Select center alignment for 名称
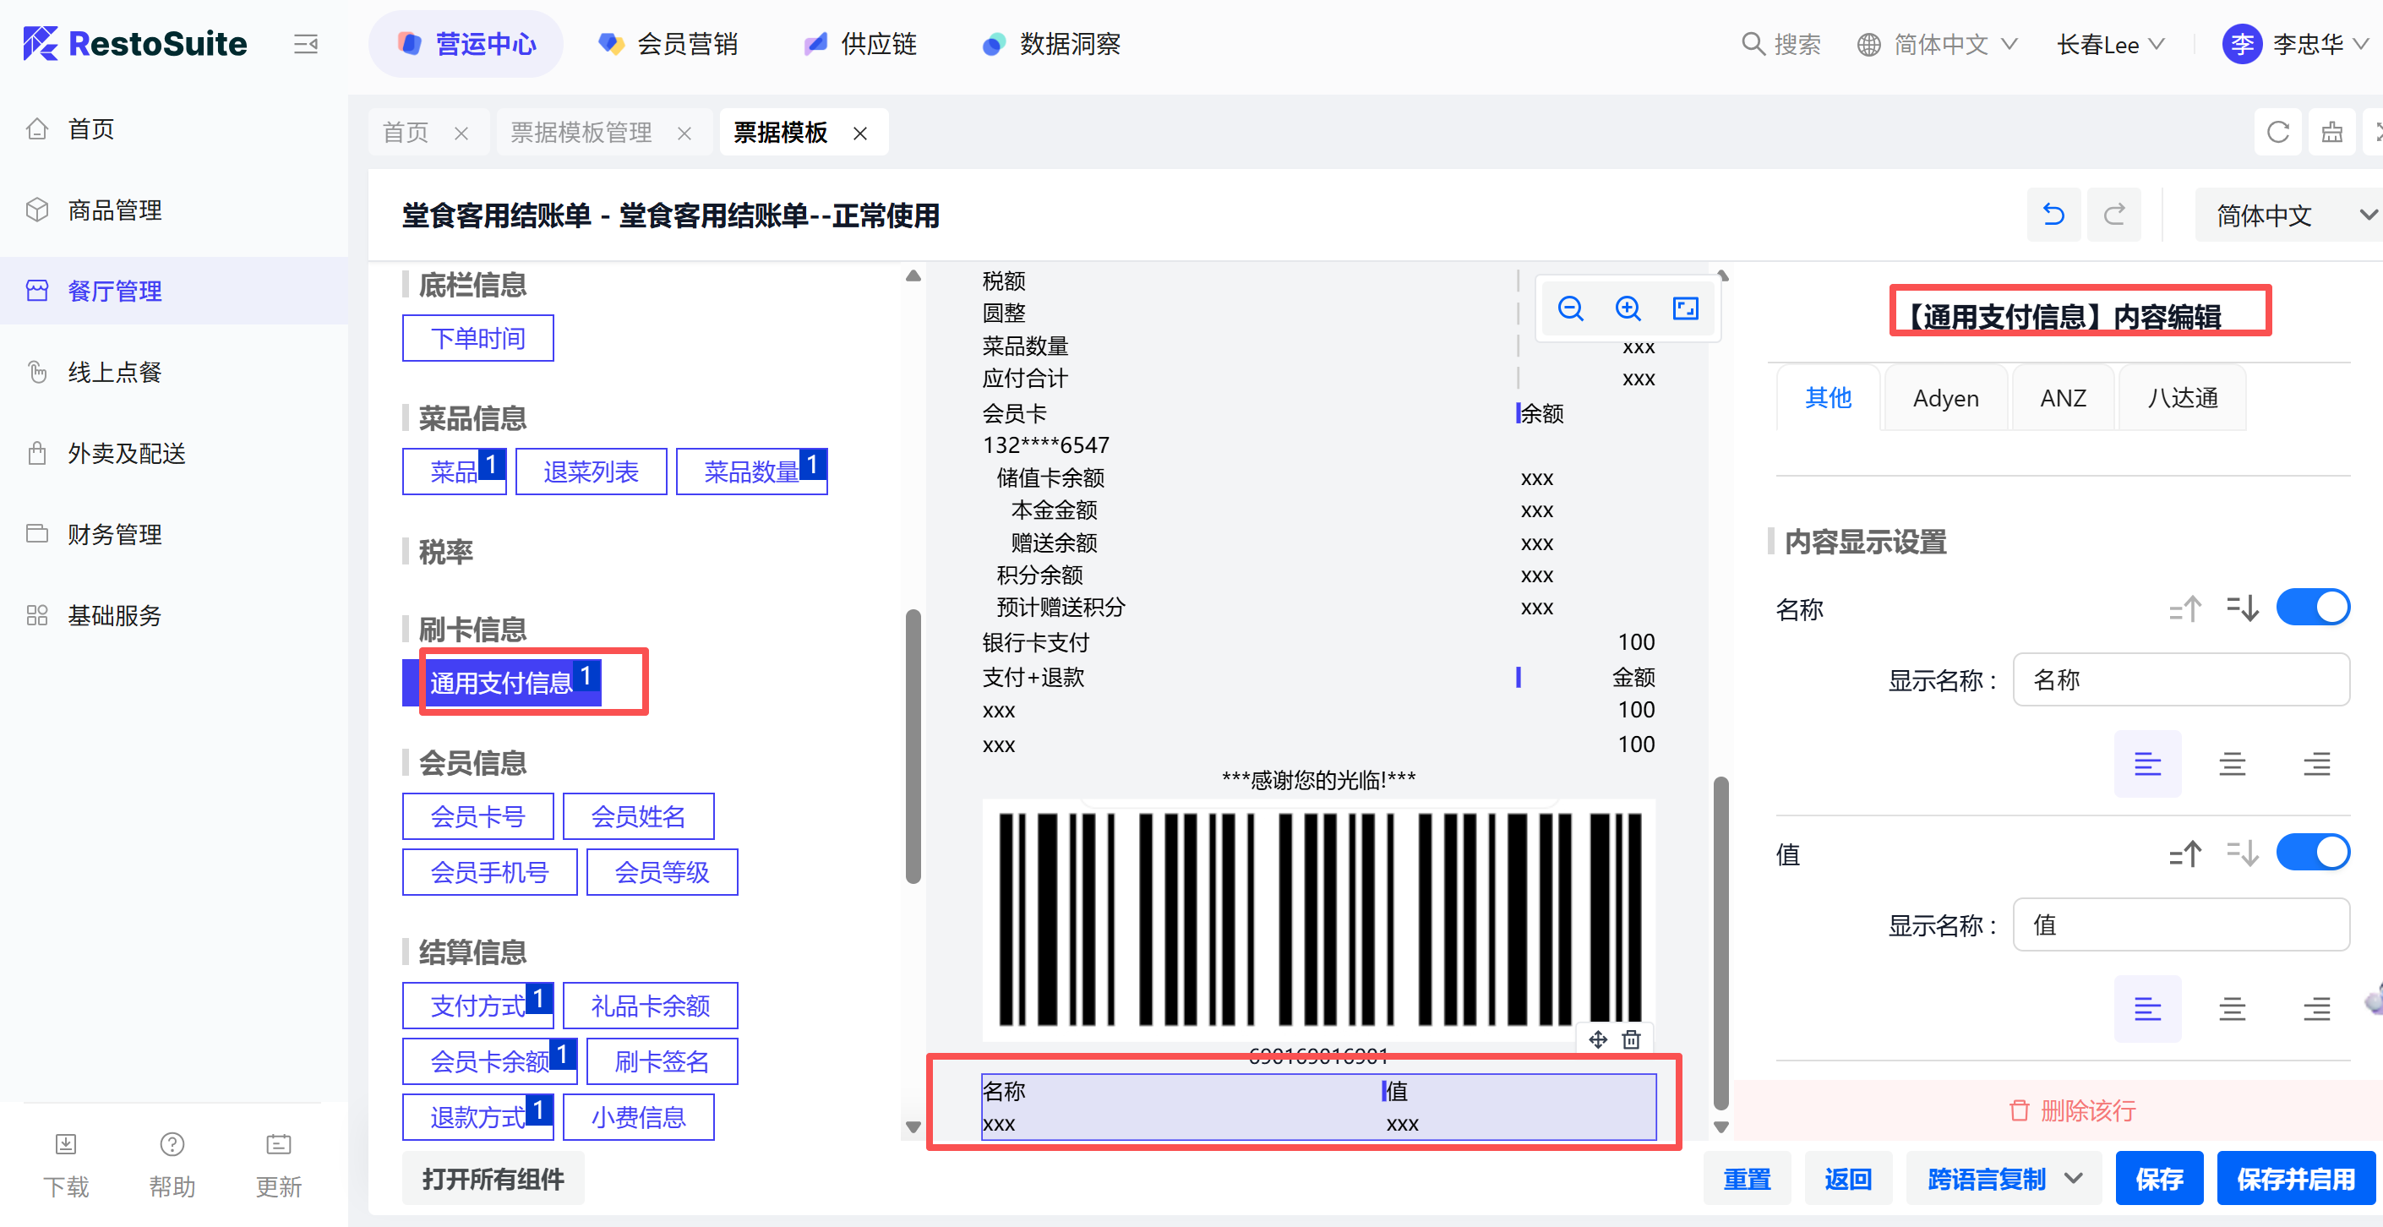This screenshot has width=2383, height=1227. (x=2231, y=763)
